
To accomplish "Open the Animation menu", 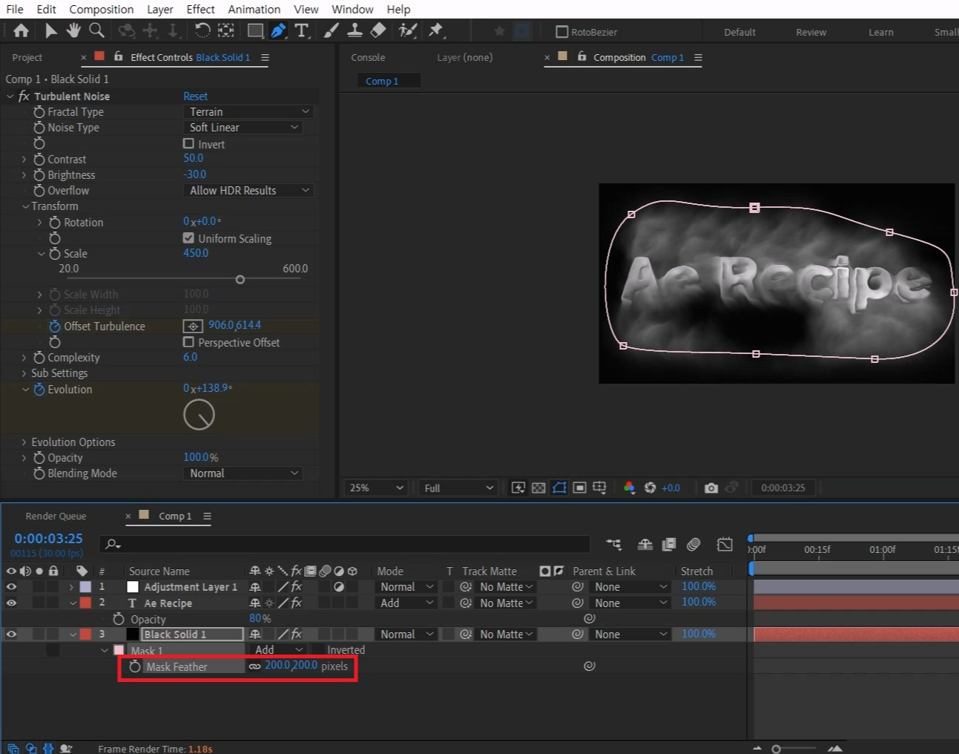I will tap(254, 9).
